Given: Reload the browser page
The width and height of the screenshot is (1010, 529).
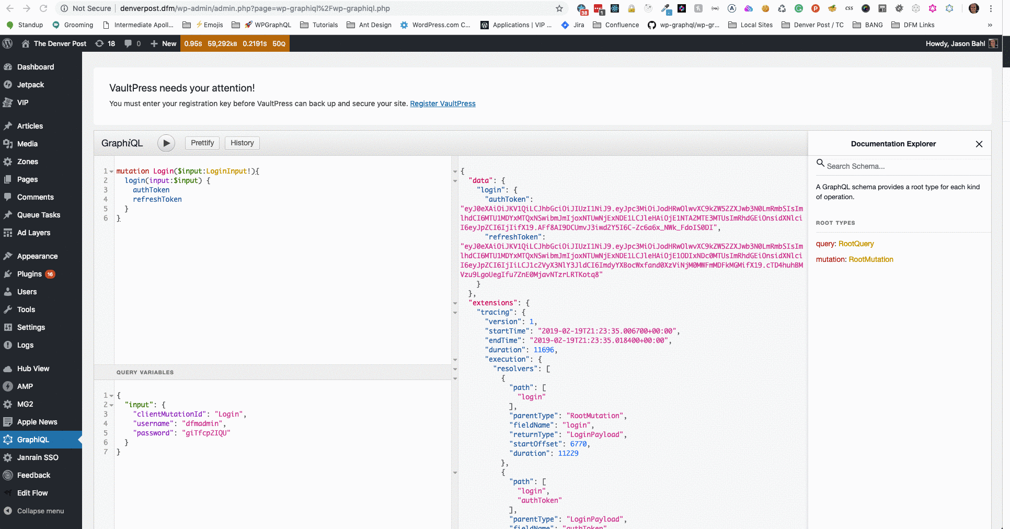Looking at the screenshot, I should point(43,8).
